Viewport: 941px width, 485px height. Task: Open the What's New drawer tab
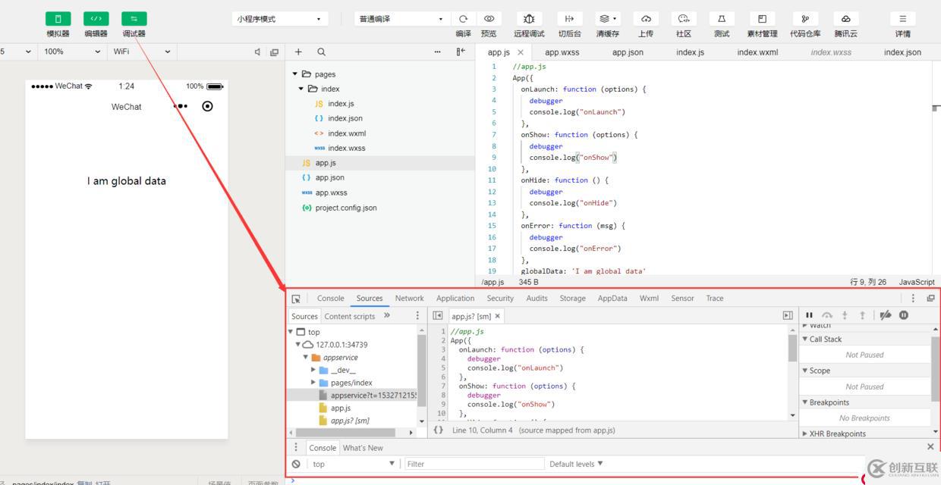point(363,448)
